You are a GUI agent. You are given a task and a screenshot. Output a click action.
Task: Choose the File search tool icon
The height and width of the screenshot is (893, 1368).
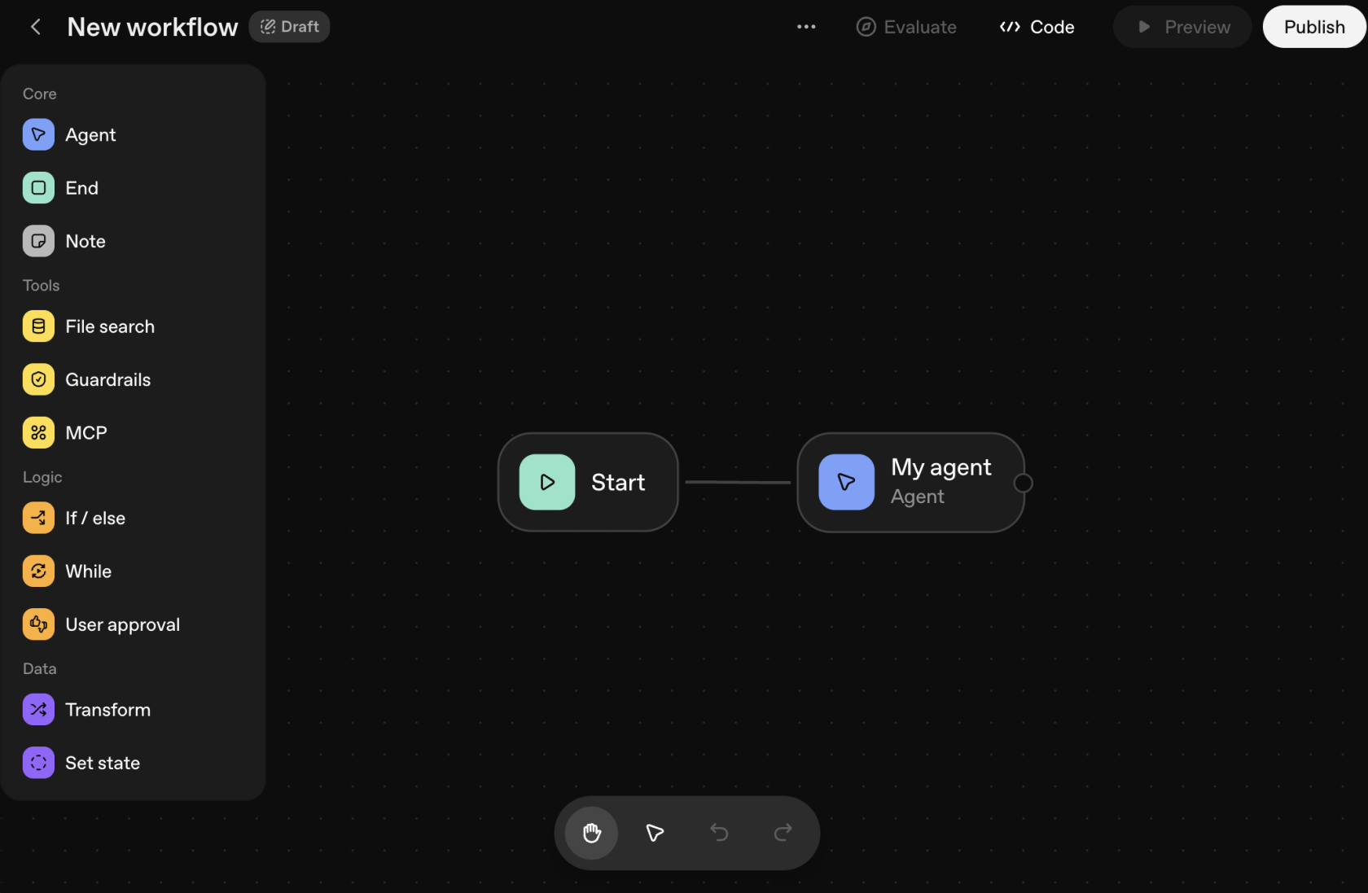pos(38,326)
